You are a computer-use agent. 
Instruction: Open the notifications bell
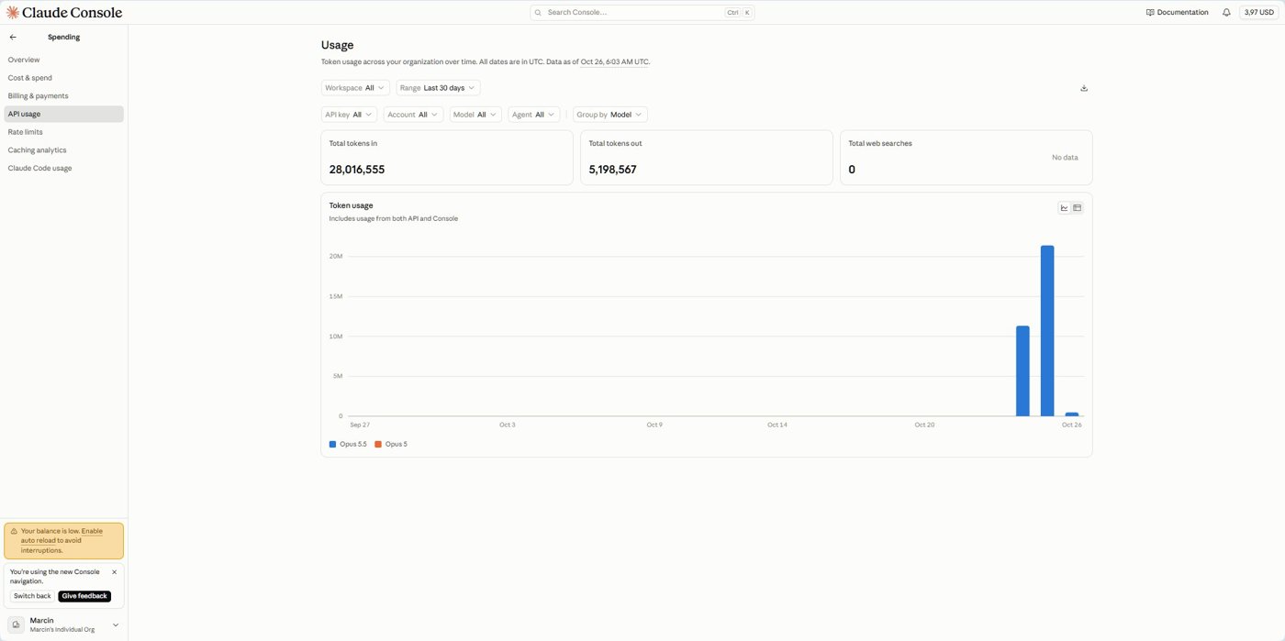[x=1226, y=13]
